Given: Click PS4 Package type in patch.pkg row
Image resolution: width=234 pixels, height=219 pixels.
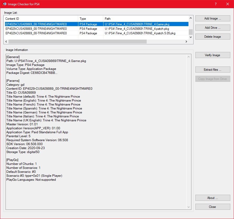Looking at the screenshot, I should (x=88, y=29).
